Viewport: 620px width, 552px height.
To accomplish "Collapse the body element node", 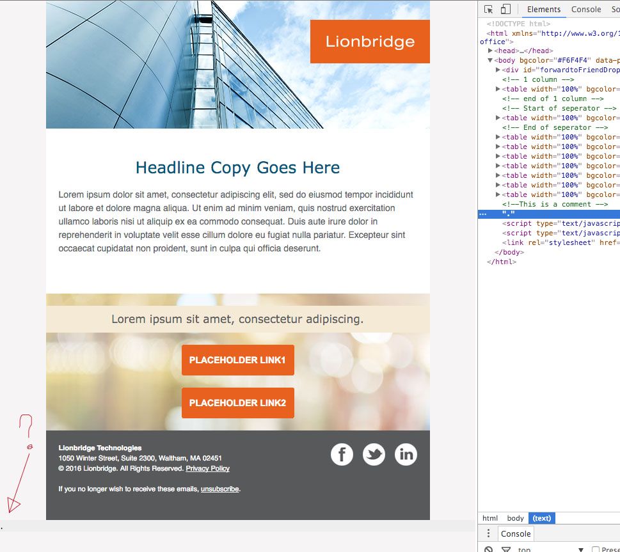I will pos(490,60).
